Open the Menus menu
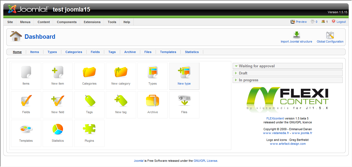Viewport: 352px width, 167px height. point(25,22)
